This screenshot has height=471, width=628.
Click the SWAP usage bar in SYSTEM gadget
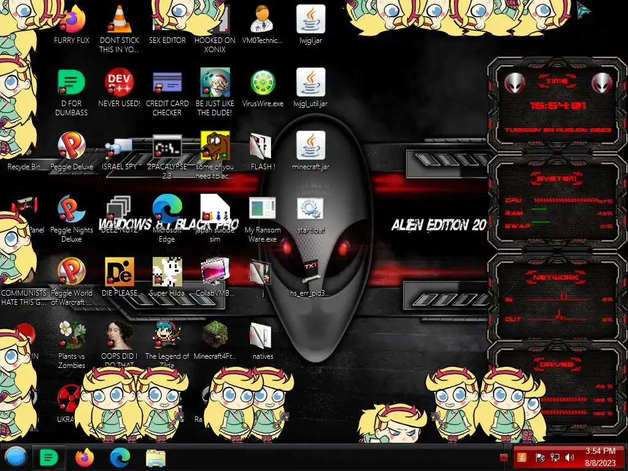coord(540,221)
